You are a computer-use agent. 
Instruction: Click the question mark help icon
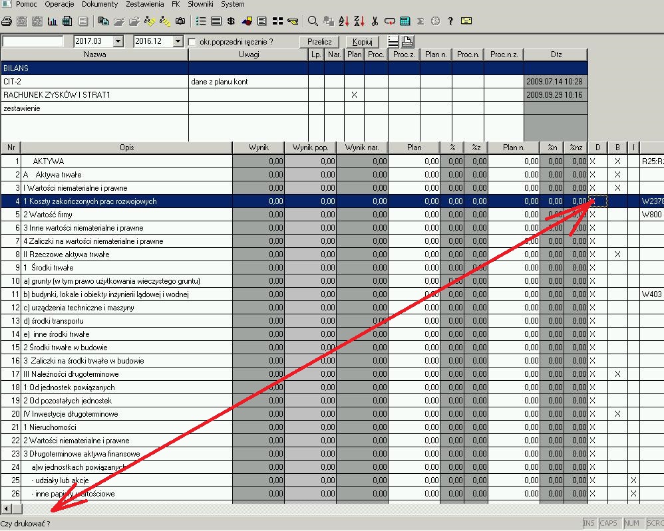pos(450,21)
